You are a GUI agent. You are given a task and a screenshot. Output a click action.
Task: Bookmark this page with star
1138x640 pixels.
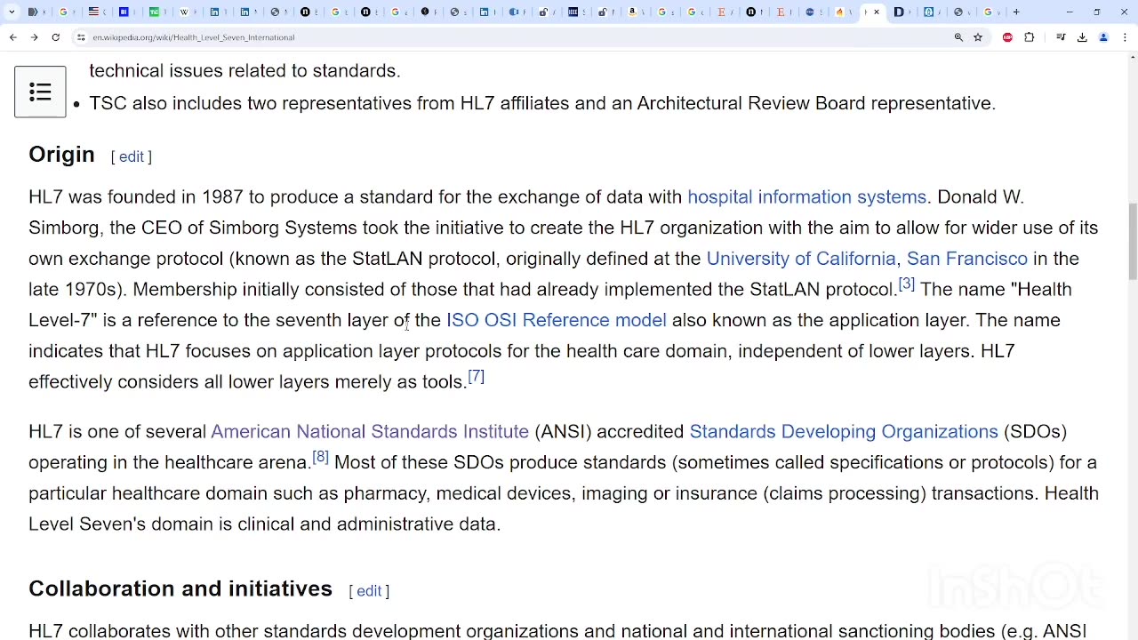[x=978, y=37]
